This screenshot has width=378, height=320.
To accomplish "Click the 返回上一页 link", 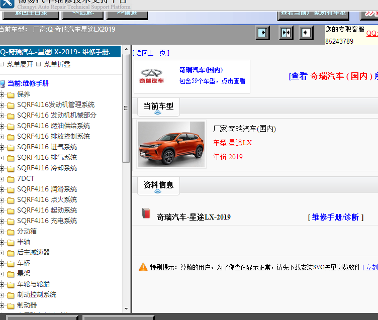I will 151,53.
